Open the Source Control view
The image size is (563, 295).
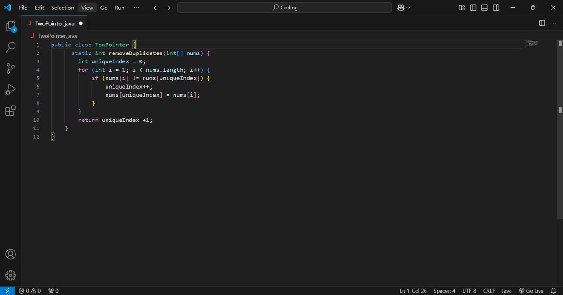tap(10, 68)
